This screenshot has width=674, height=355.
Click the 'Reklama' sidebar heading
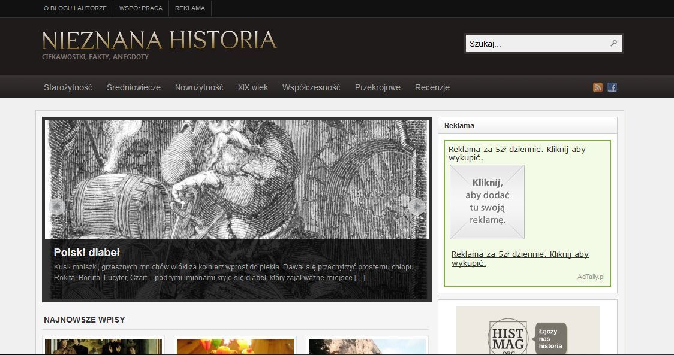[x=459, y=126]
